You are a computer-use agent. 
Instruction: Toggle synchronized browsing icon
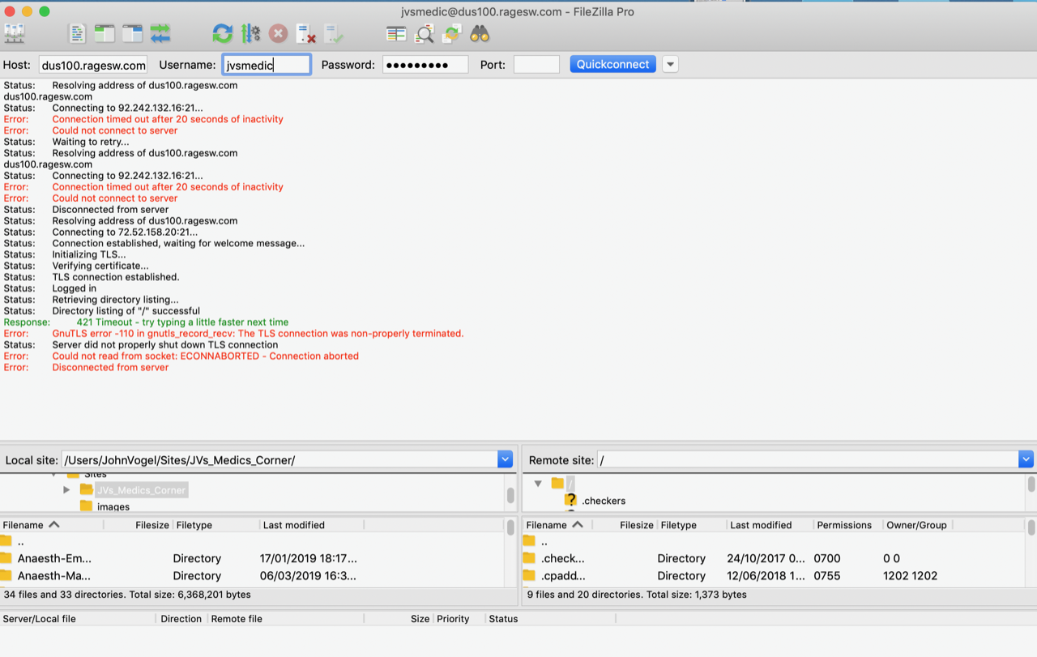pos(452,33)
